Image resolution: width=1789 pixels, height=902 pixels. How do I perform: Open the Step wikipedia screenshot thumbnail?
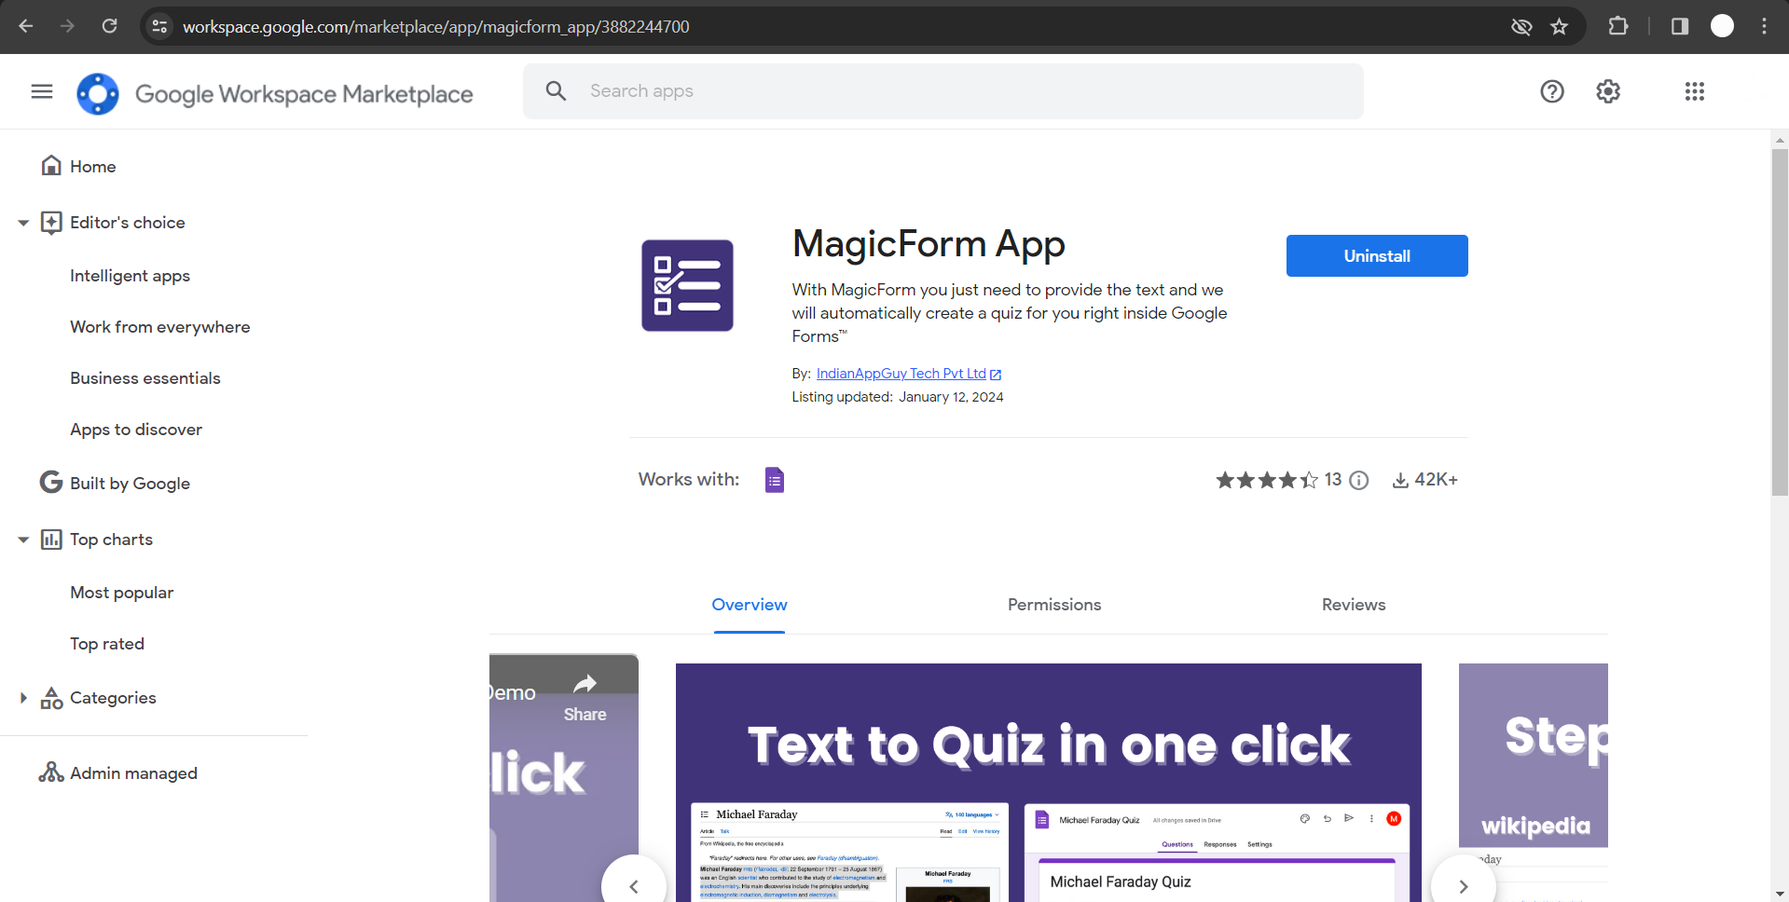pos(1534,783)
